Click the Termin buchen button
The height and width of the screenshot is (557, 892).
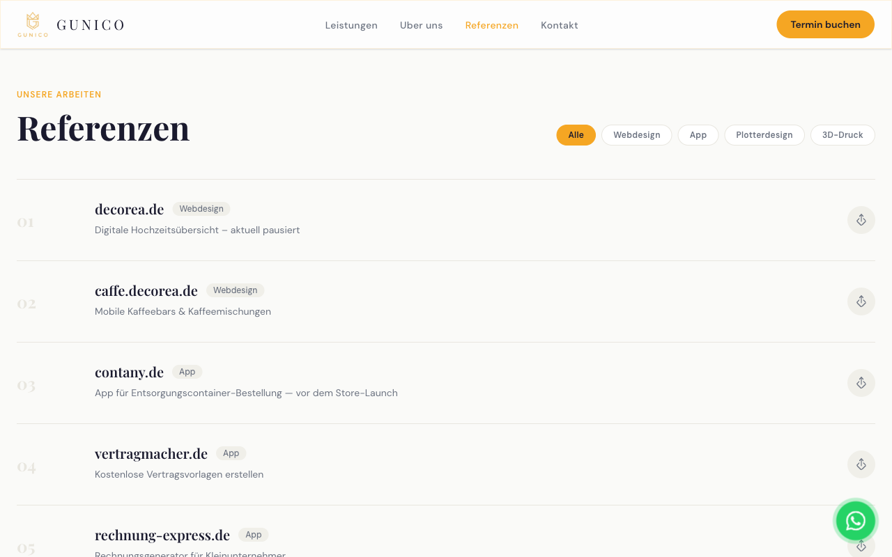pyautogui.click(x=825, y=24)
